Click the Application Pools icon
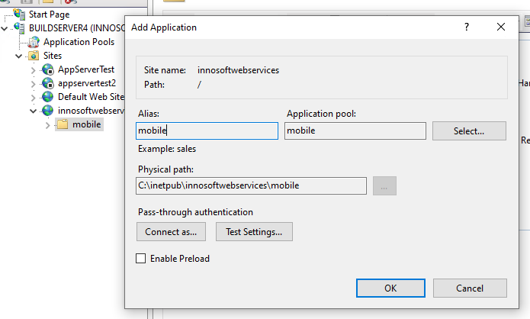530x319 pixels. pos(34,42)
